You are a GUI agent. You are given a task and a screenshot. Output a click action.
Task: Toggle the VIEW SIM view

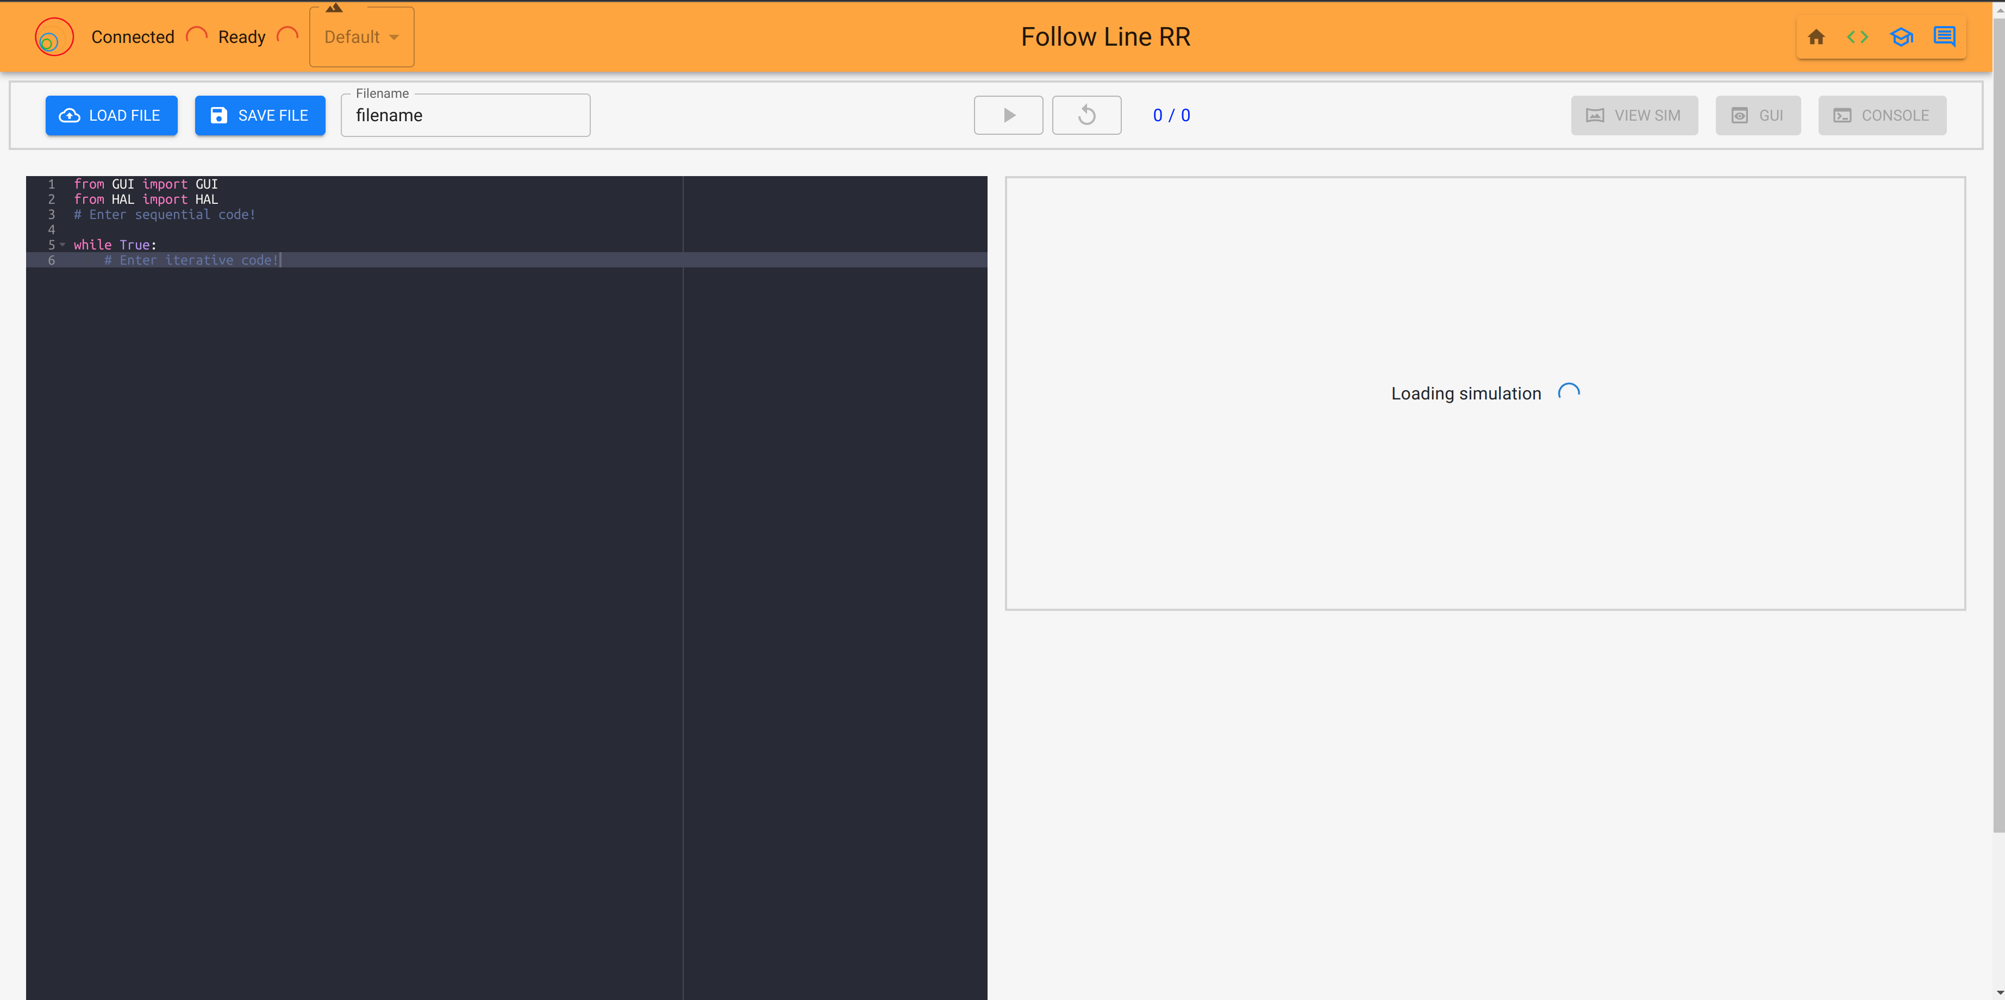[x=1634, y=115]
